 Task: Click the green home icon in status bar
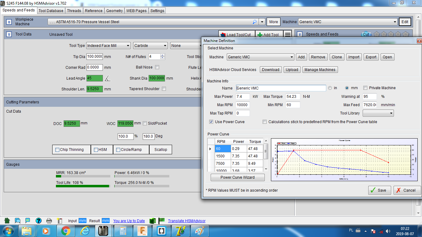pyautogui.click(x=7, y=221)
